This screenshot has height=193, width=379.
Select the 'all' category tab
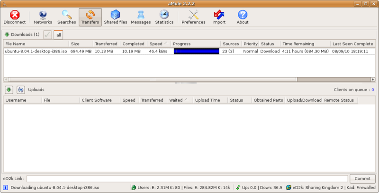pos(58,35)
